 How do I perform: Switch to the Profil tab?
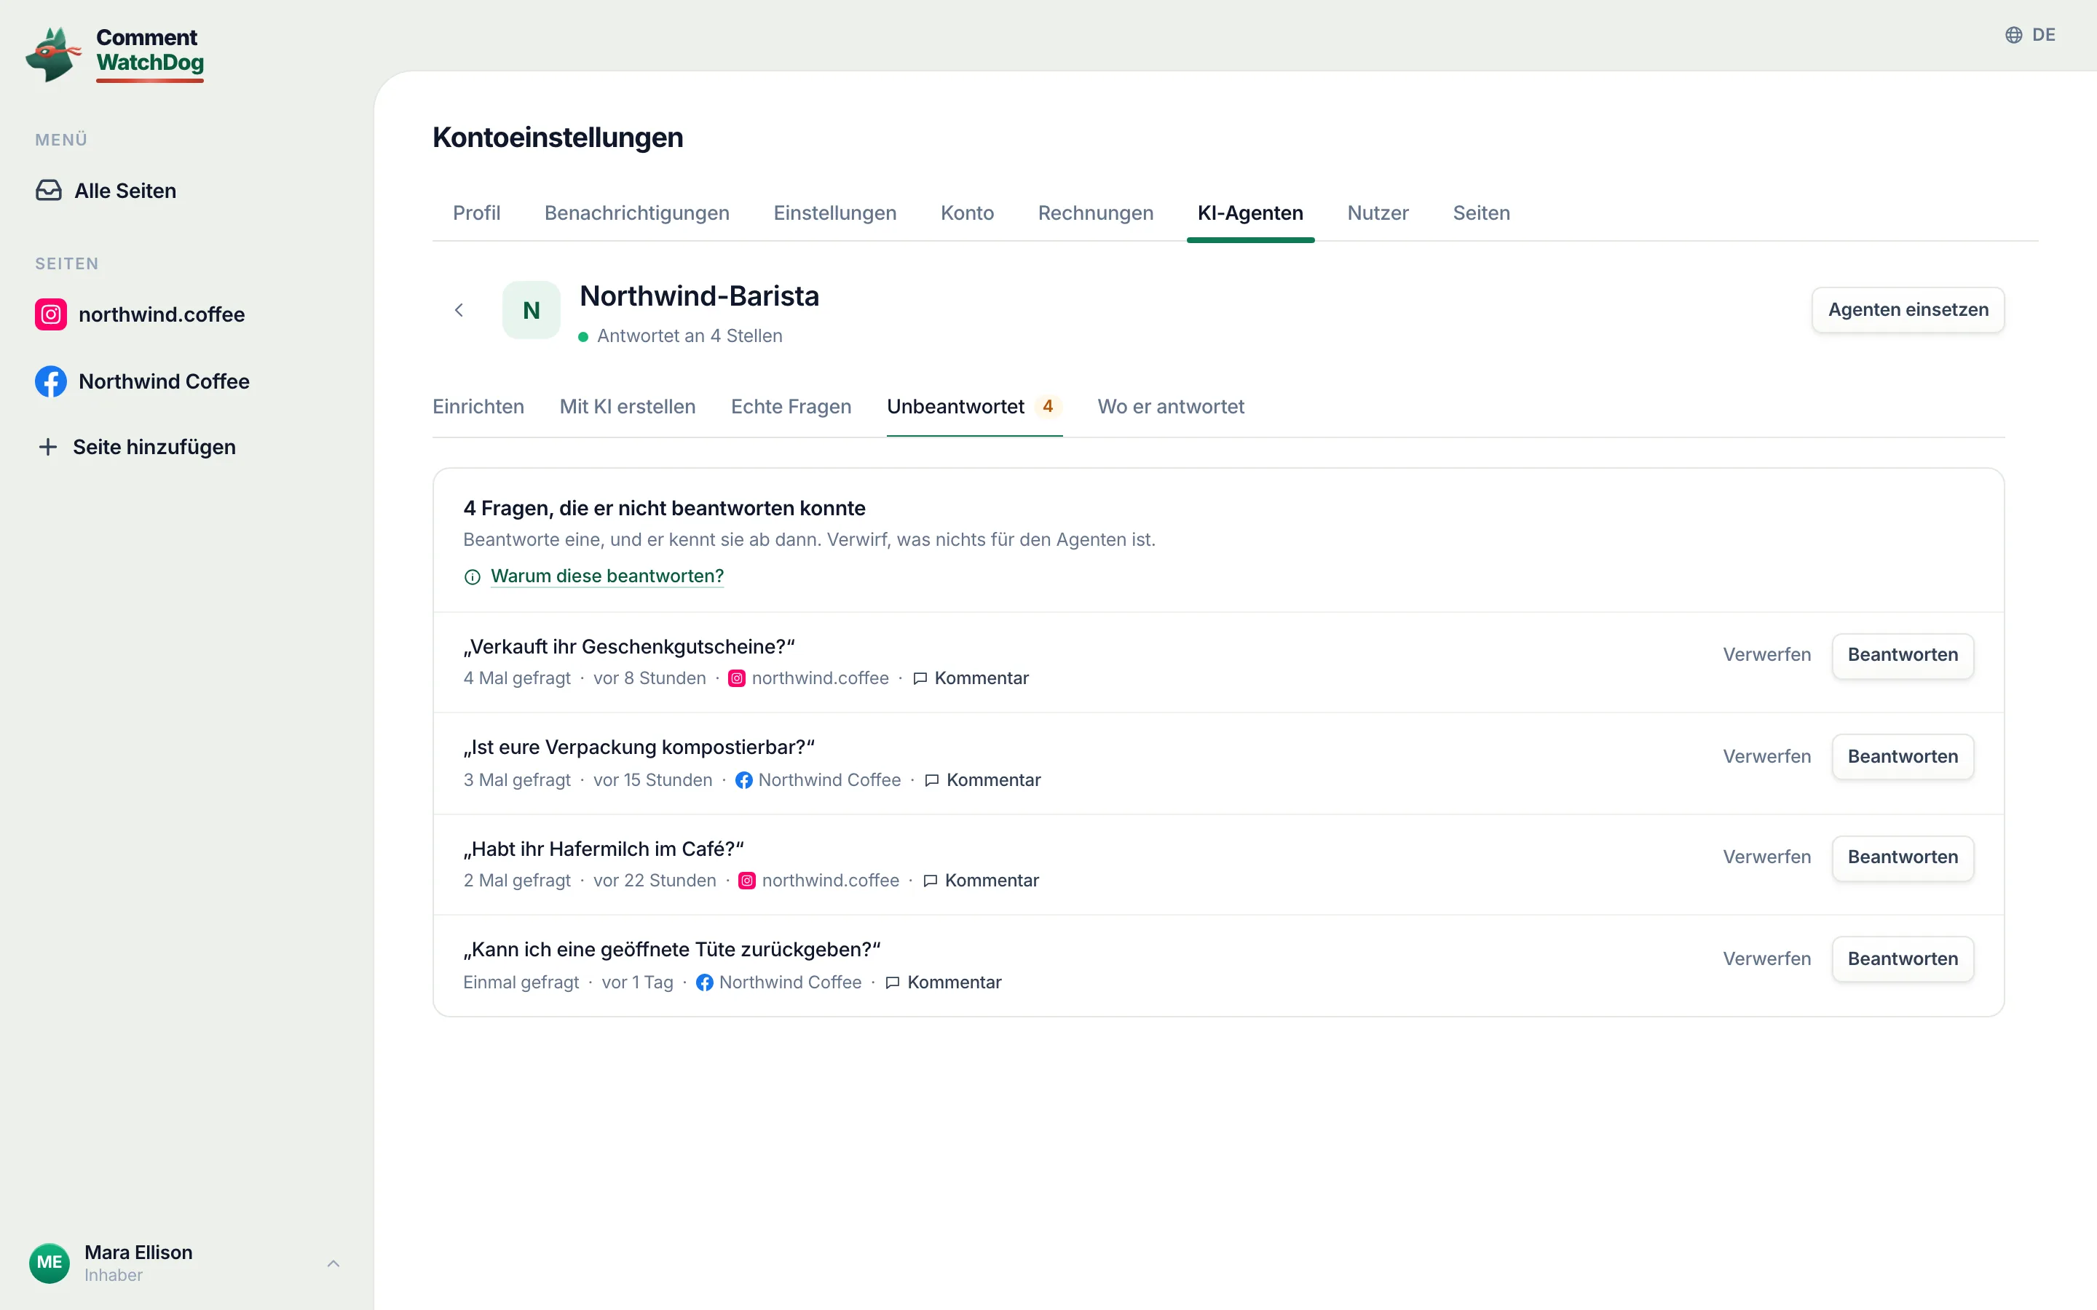tap(477, 213)
